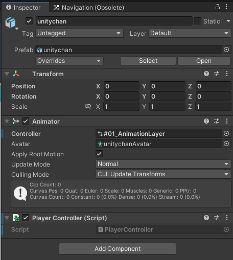233x260 pixels.
Task: Open the Inspector tab options menu
Action: pyautogui.click(x=226, y=7)
